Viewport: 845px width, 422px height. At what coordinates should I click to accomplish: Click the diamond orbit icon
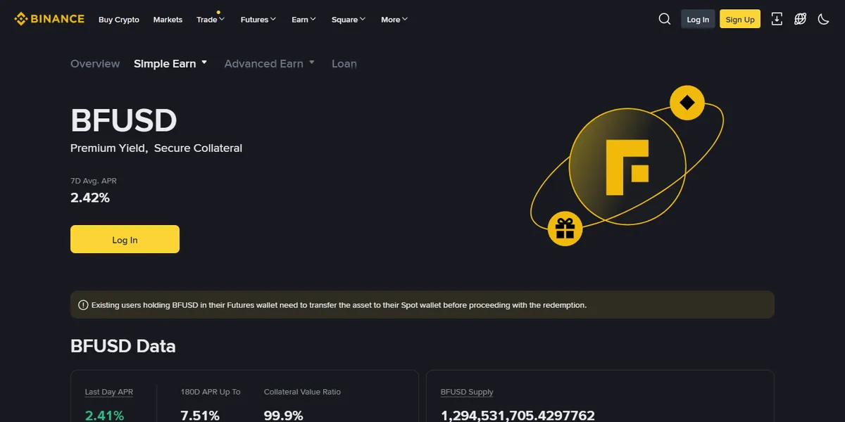pyautogui.click(x=687, y=103)
